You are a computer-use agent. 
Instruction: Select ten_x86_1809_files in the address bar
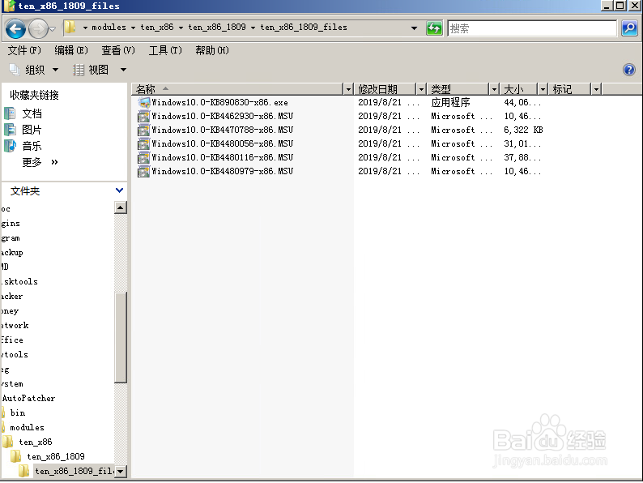(x=304, y=27)
